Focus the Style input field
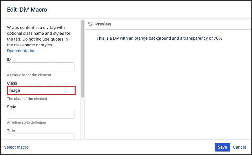 click(x=41, y=114)
